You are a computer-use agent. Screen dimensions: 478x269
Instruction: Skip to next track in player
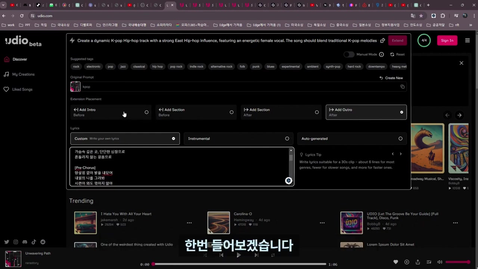click(256, 255)
